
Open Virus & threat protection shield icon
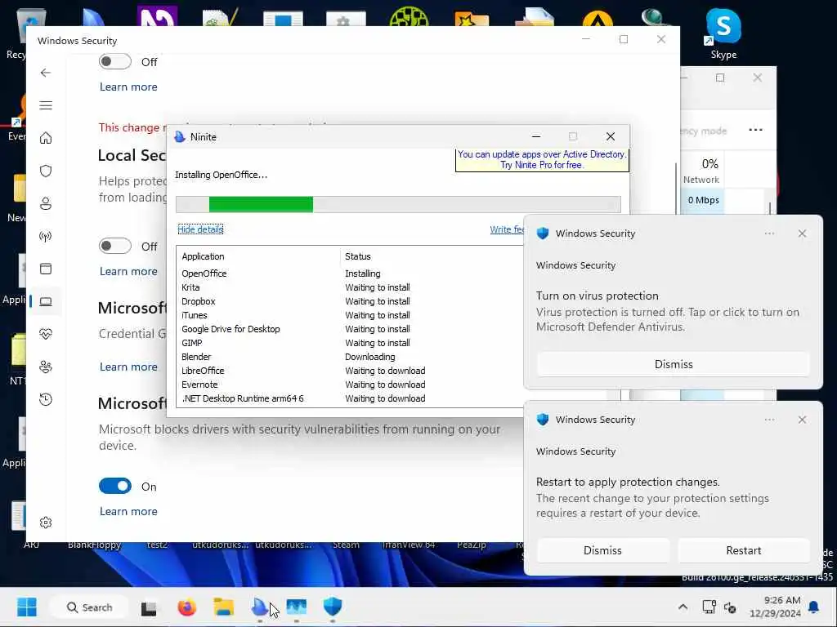[46, 171]
